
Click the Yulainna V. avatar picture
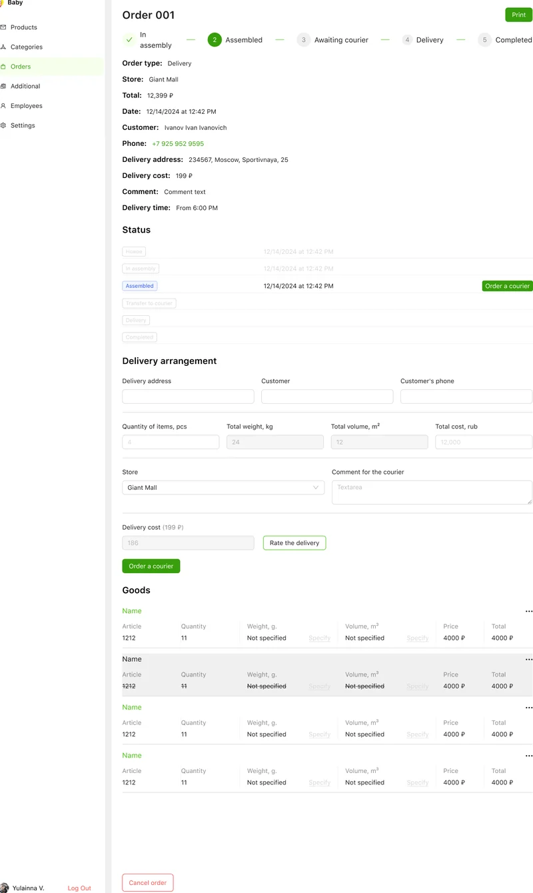[5, 888]
